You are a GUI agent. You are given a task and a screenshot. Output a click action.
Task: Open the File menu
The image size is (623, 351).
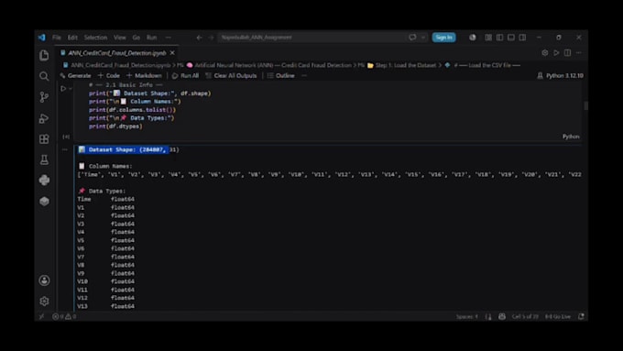coord(57,38)
